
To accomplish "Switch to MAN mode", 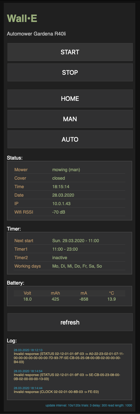I will click(70, 119).
